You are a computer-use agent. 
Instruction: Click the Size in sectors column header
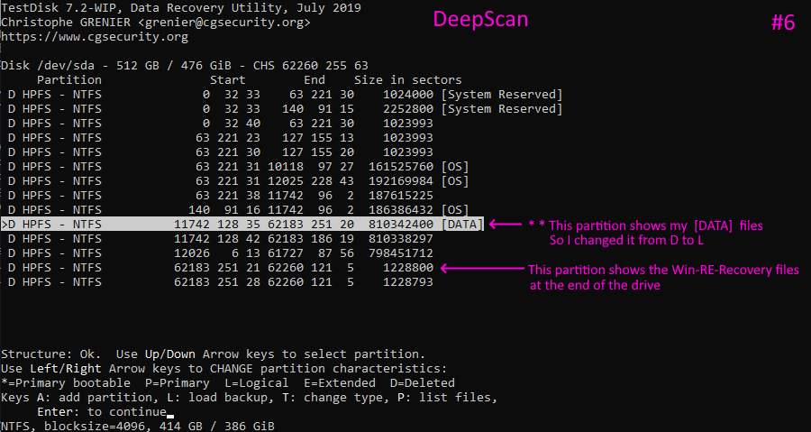tap(407, 80)
